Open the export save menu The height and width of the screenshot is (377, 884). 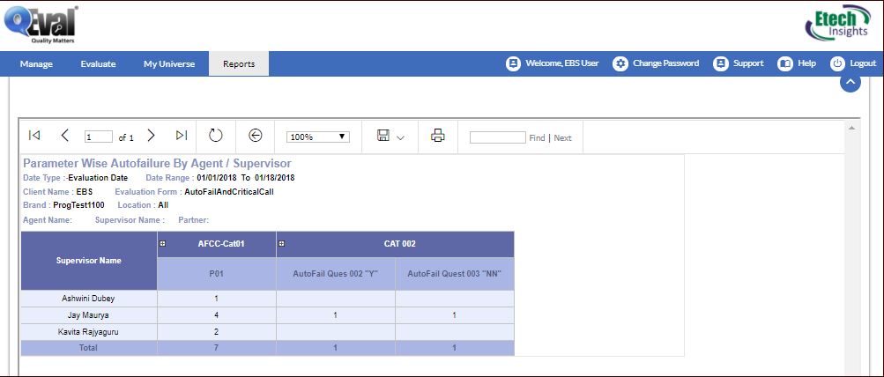390,136
